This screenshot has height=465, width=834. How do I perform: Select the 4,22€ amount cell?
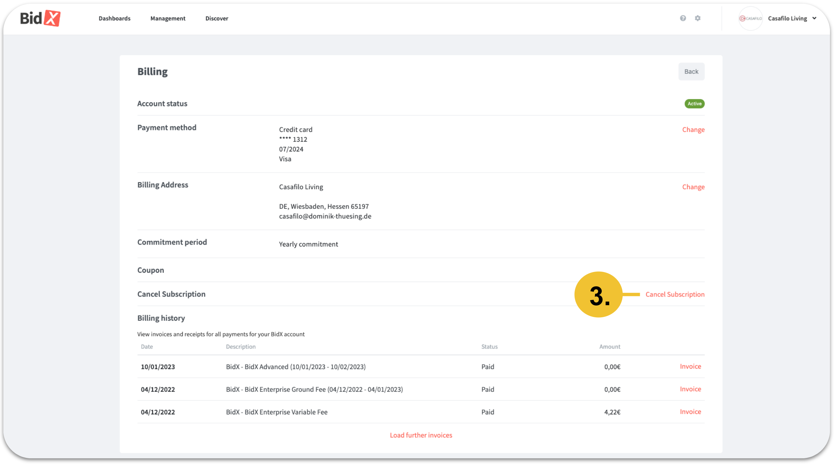[612, 412]
